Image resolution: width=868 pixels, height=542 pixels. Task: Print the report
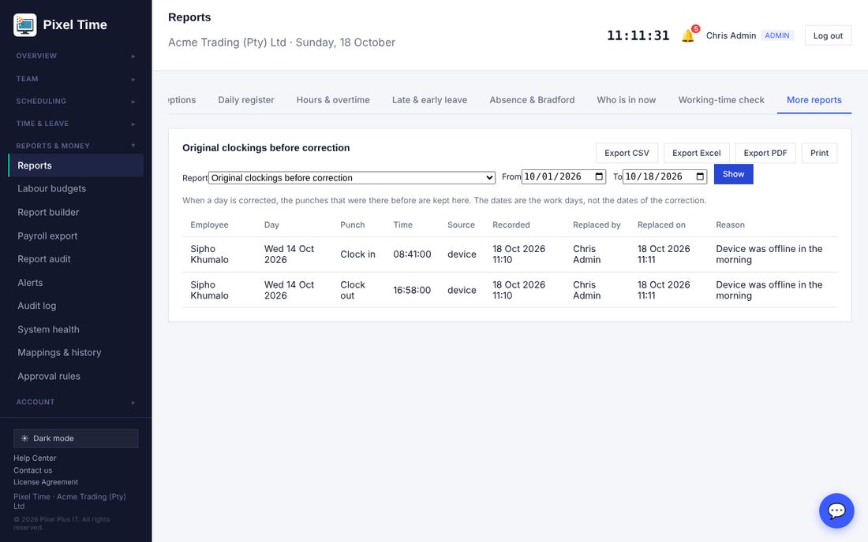819,153
